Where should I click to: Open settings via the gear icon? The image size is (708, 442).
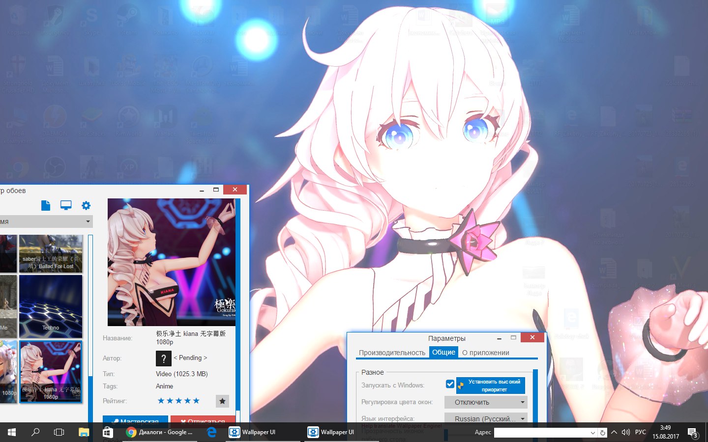tap(86, 205)
